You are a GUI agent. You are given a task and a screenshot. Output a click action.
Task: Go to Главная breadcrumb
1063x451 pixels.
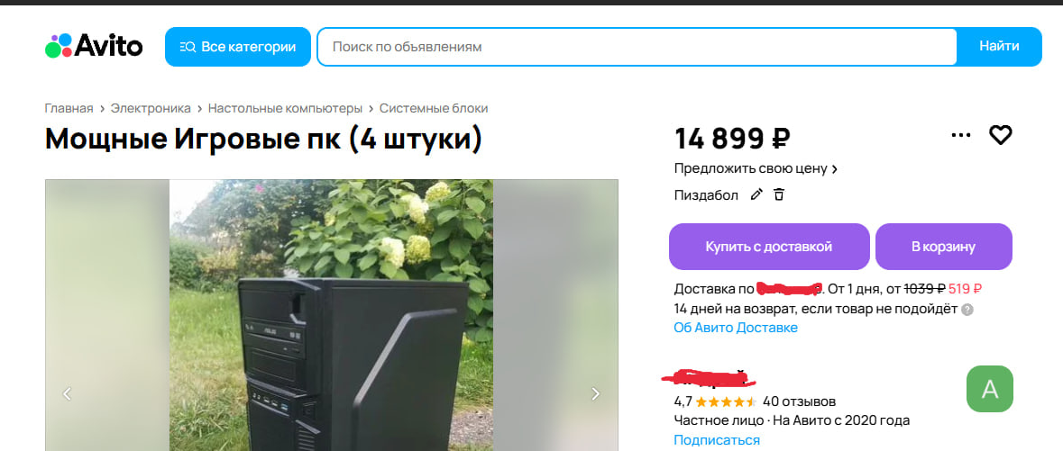[69, 108]
